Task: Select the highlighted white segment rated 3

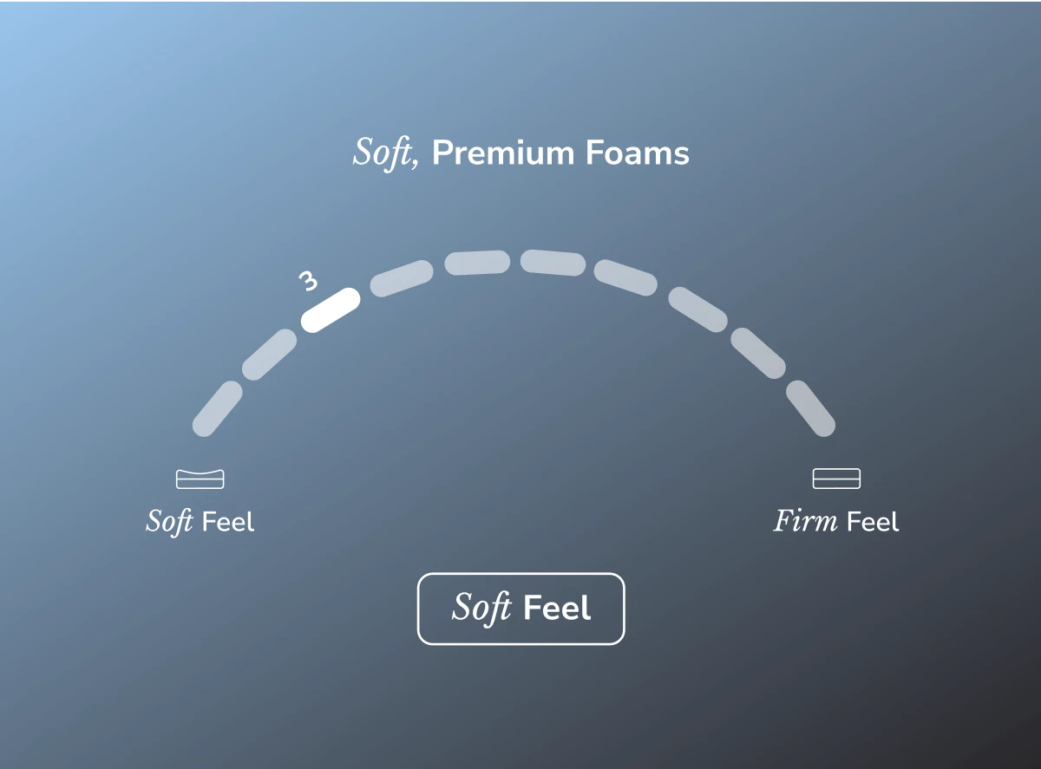Action: click(331, 310)
